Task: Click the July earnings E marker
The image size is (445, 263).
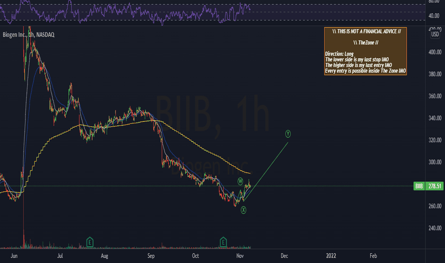Action: (x=90, y=242)
